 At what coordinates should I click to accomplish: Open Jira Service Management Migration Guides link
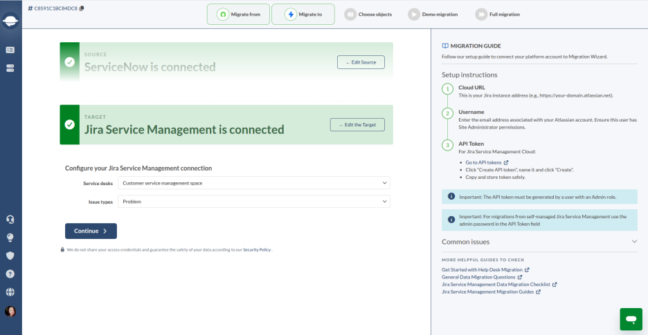[491, 291]
